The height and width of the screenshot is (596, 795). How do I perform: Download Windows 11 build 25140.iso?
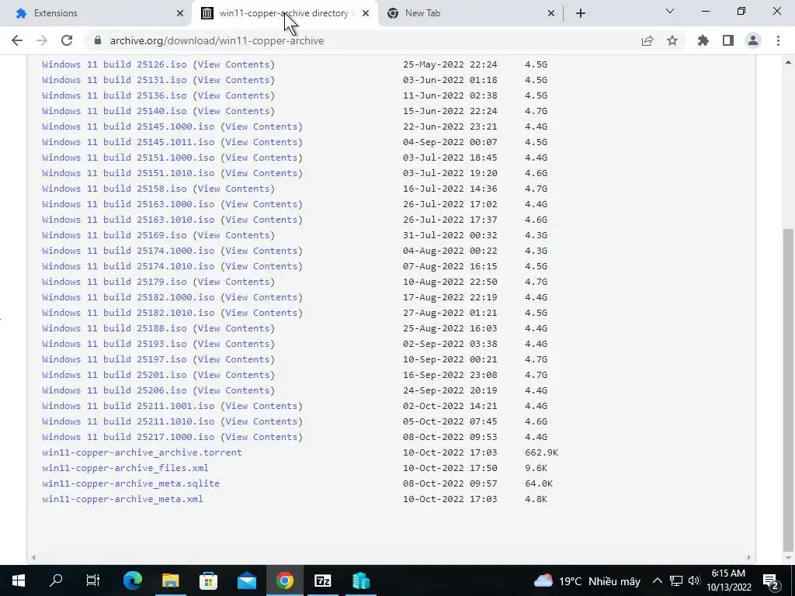tap(115, 111)
